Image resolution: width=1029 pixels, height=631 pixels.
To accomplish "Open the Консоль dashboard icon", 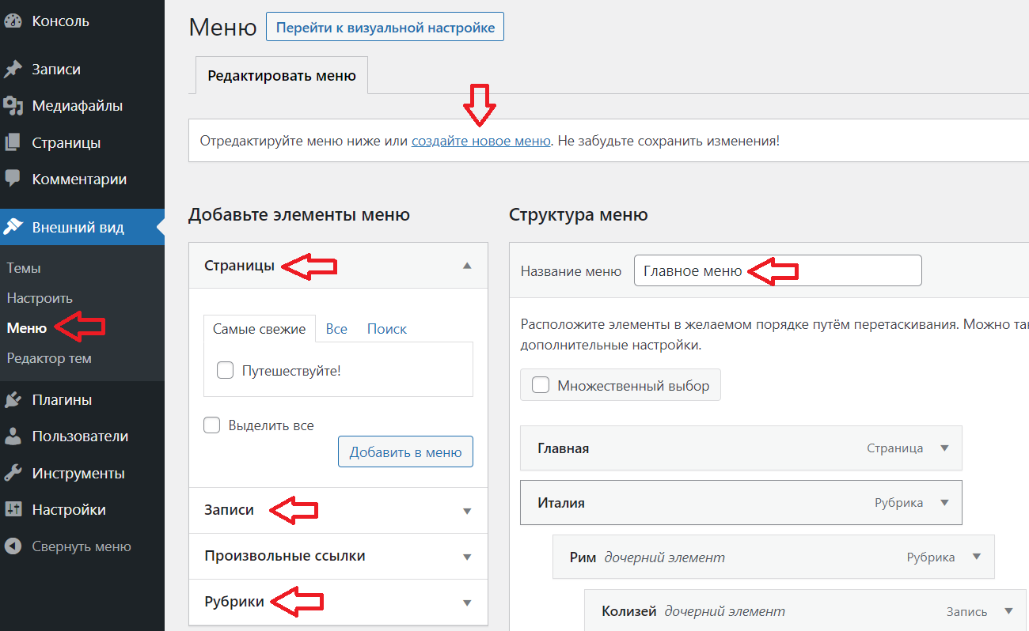I will point(12,21).
